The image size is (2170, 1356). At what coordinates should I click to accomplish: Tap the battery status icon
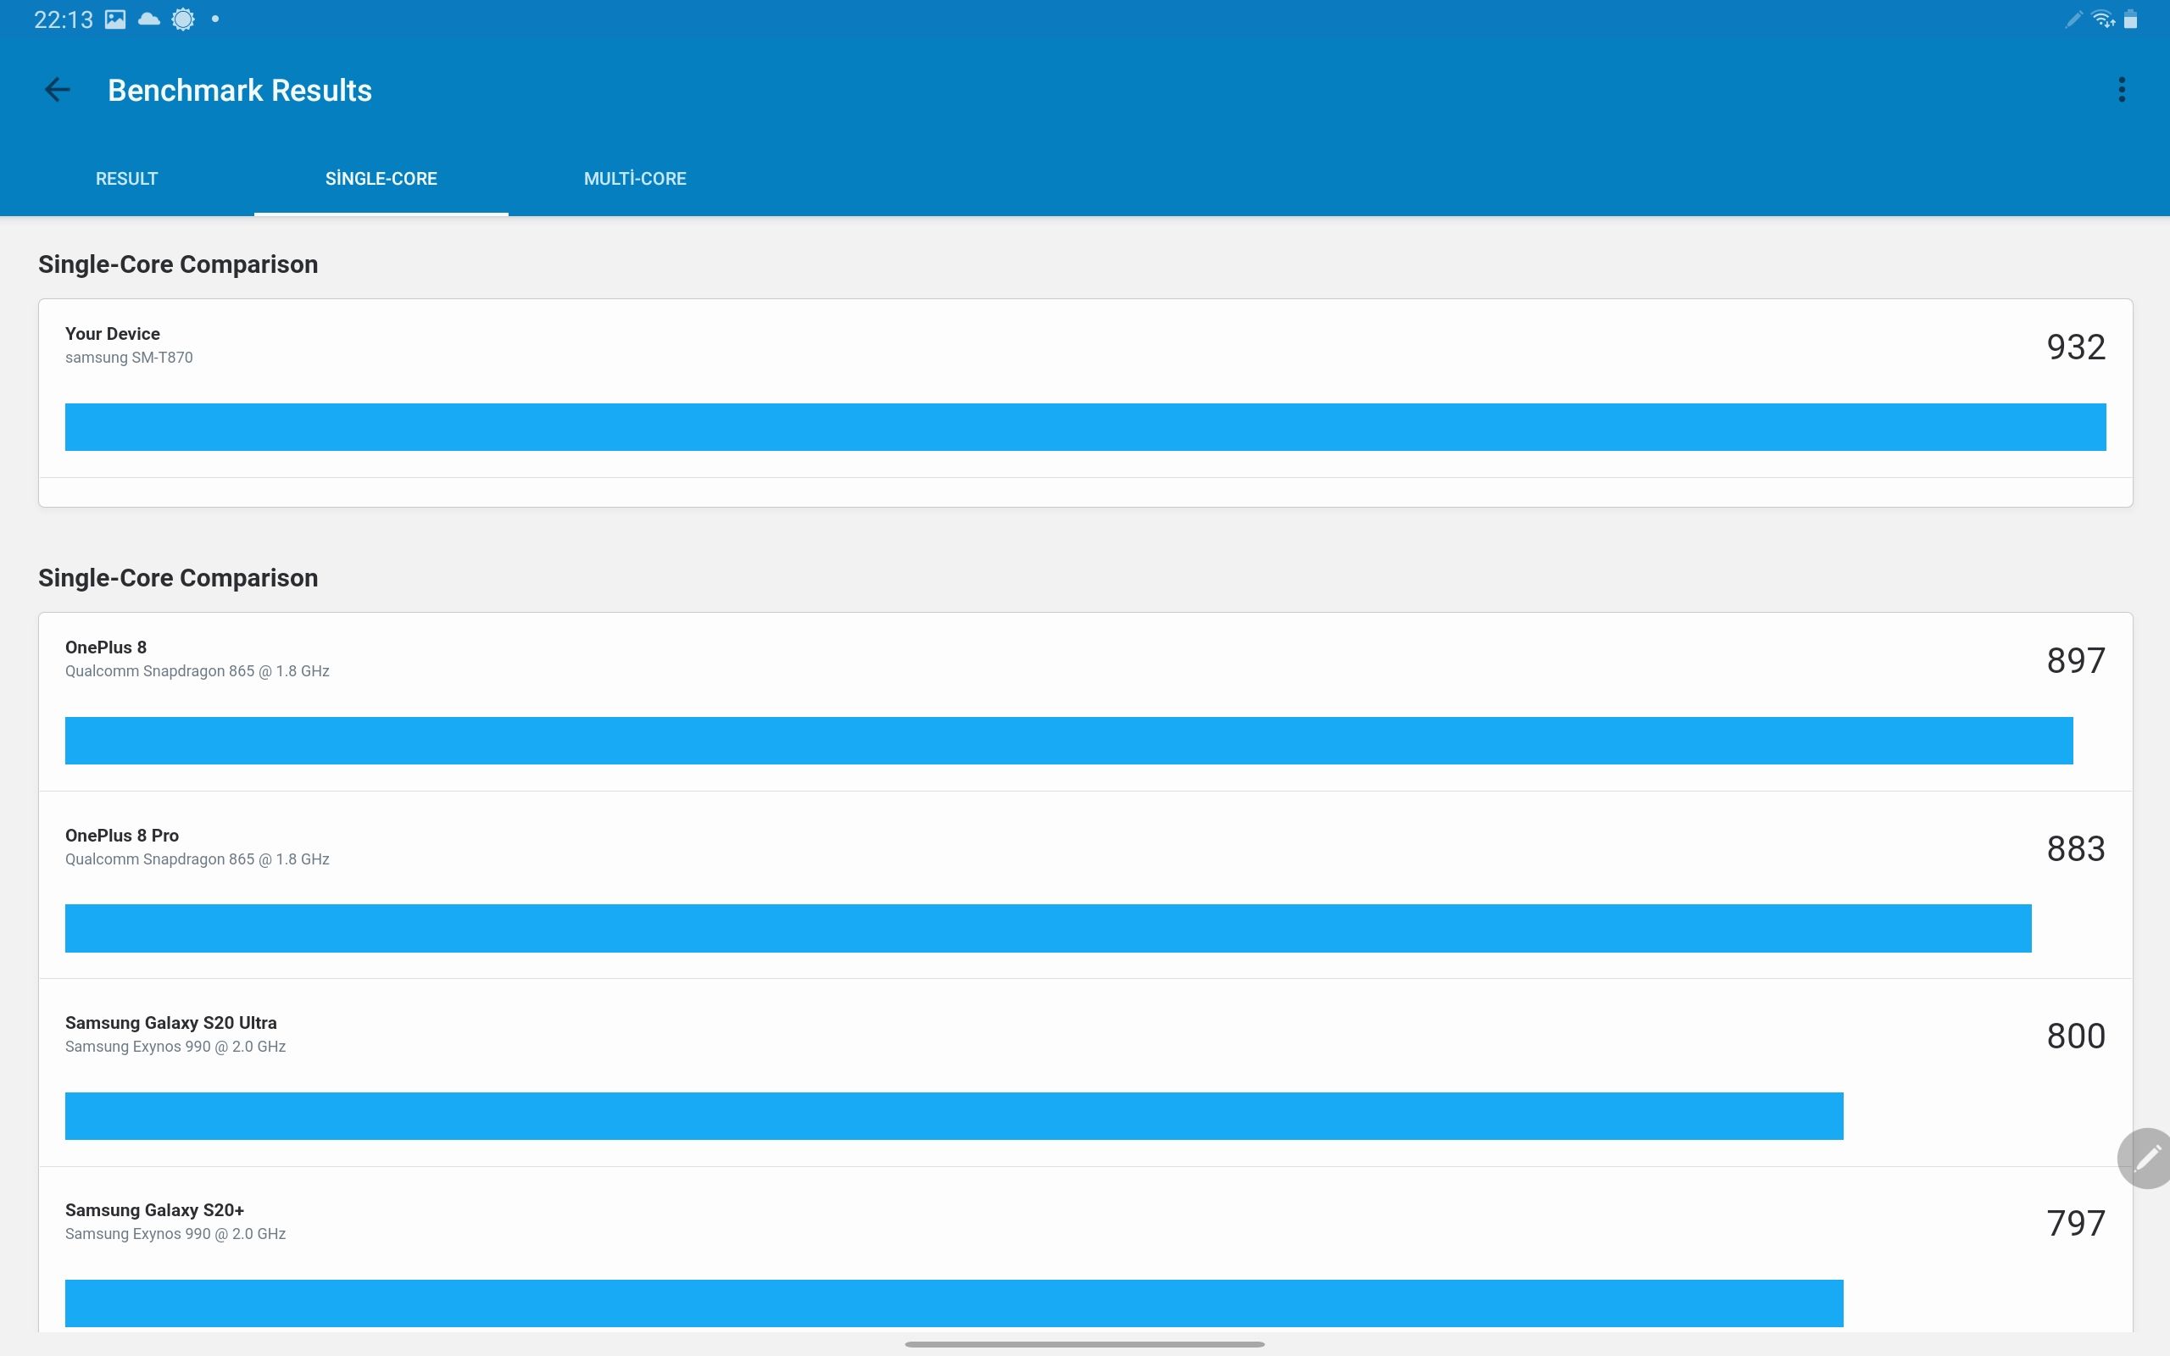pos(2130,19)
